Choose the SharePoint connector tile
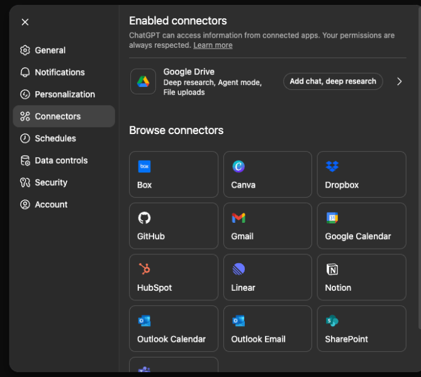Screen dimensions: 421x377 click(361, 329)
